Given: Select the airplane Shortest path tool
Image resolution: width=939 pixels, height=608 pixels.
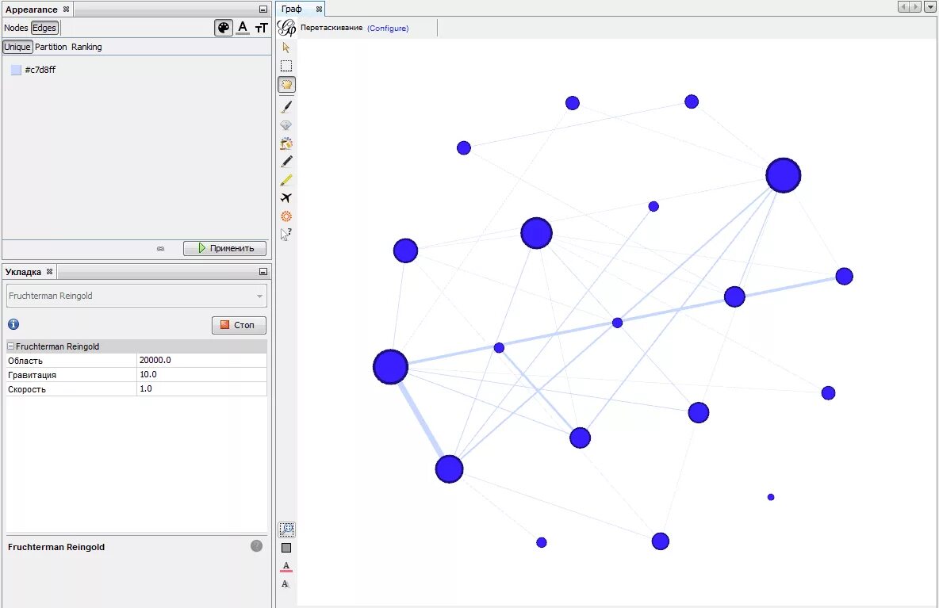Looking at the screenshot, I should pos(286,198).
